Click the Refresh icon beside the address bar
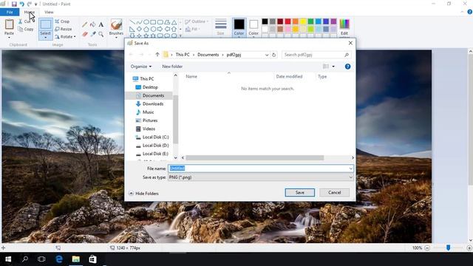The height and width of the screenshot is (266, 473). point(274,55)
